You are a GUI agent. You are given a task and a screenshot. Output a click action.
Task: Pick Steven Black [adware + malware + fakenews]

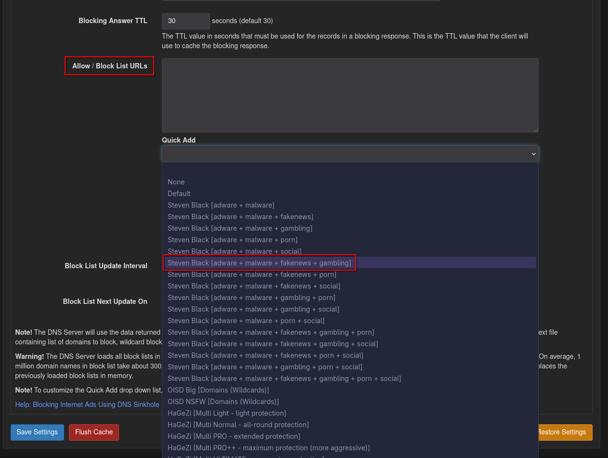tap(350, 217)
